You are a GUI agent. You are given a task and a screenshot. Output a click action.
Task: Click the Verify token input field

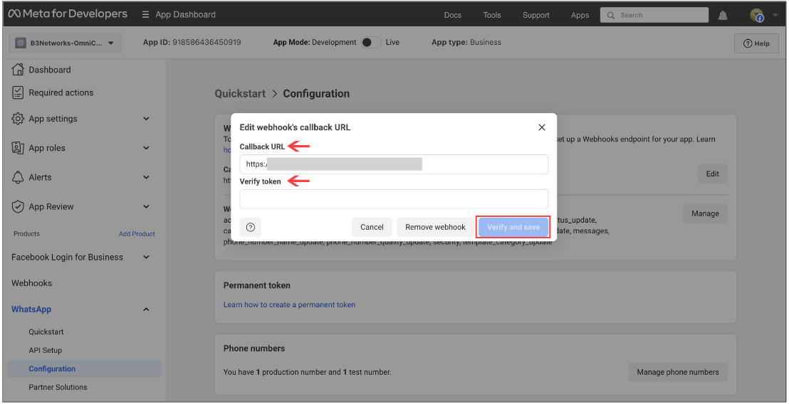tap(394, 199)
